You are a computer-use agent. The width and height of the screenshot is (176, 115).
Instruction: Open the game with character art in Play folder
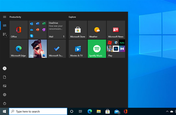click(110, 49)
